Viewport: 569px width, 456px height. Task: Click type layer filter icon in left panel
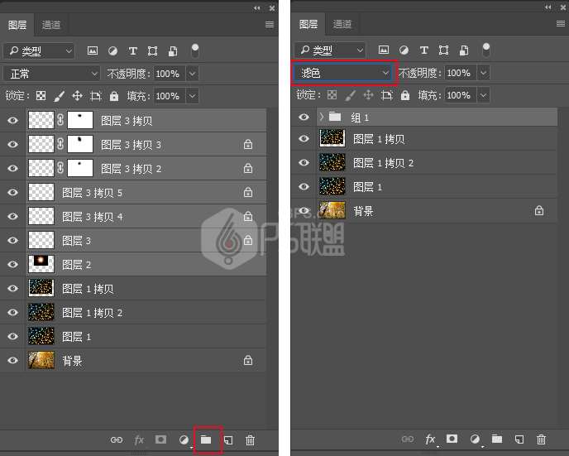[x=133, y=50]
